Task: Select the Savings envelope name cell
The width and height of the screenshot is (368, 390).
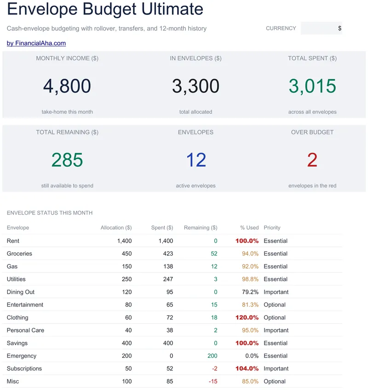Action: [17, 343]
